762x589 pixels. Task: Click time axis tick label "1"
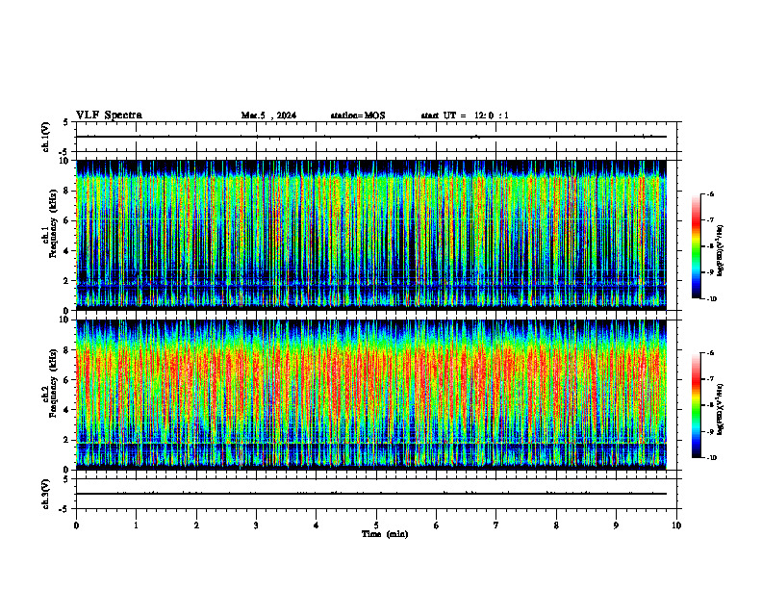click(x=136, y=525)
